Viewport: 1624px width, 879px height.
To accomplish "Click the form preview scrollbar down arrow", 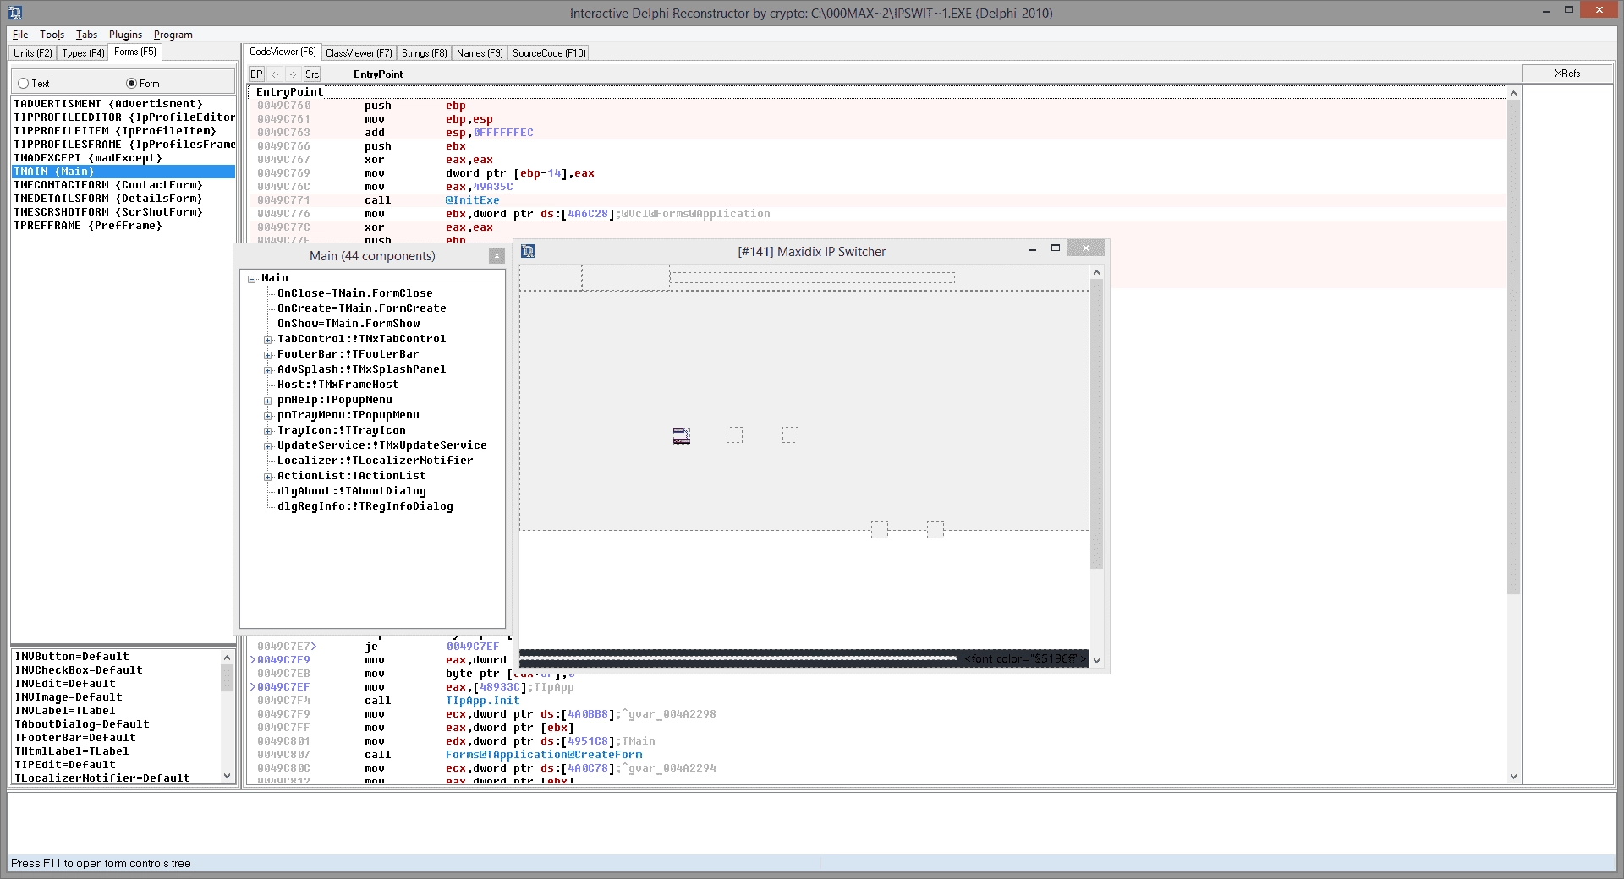I will [x=1096, y=661].
